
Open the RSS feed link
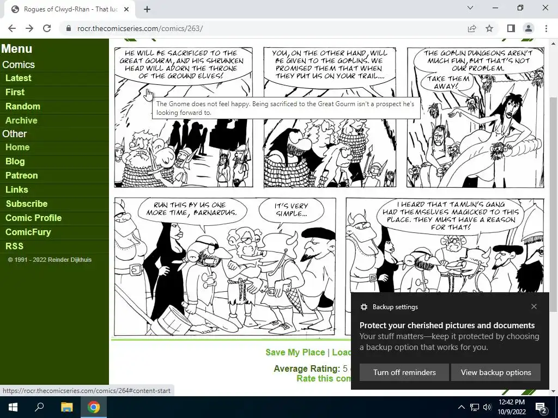point(14,247)
